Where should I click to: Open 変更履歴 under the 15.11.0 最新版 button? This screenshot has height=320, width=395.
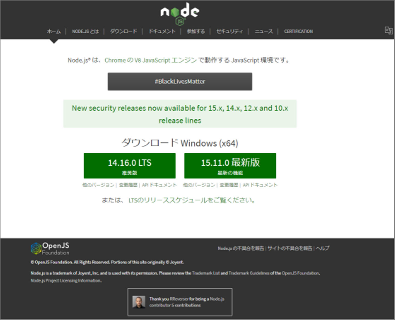coord(229,185)
